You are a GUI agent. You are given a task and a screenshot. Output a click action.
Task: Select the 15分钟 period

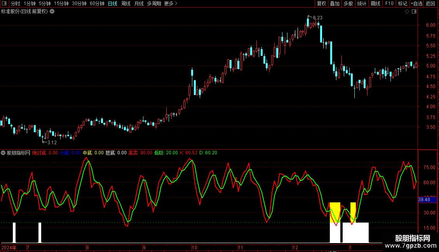[61, 3]
